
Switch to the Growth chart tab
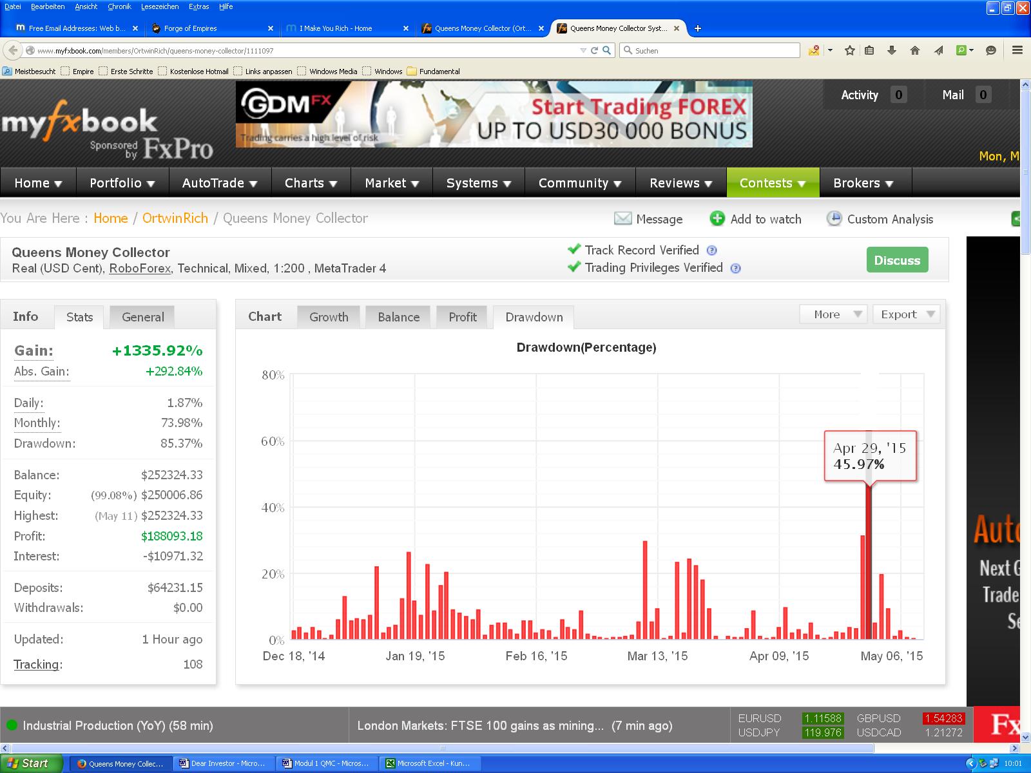329,317
